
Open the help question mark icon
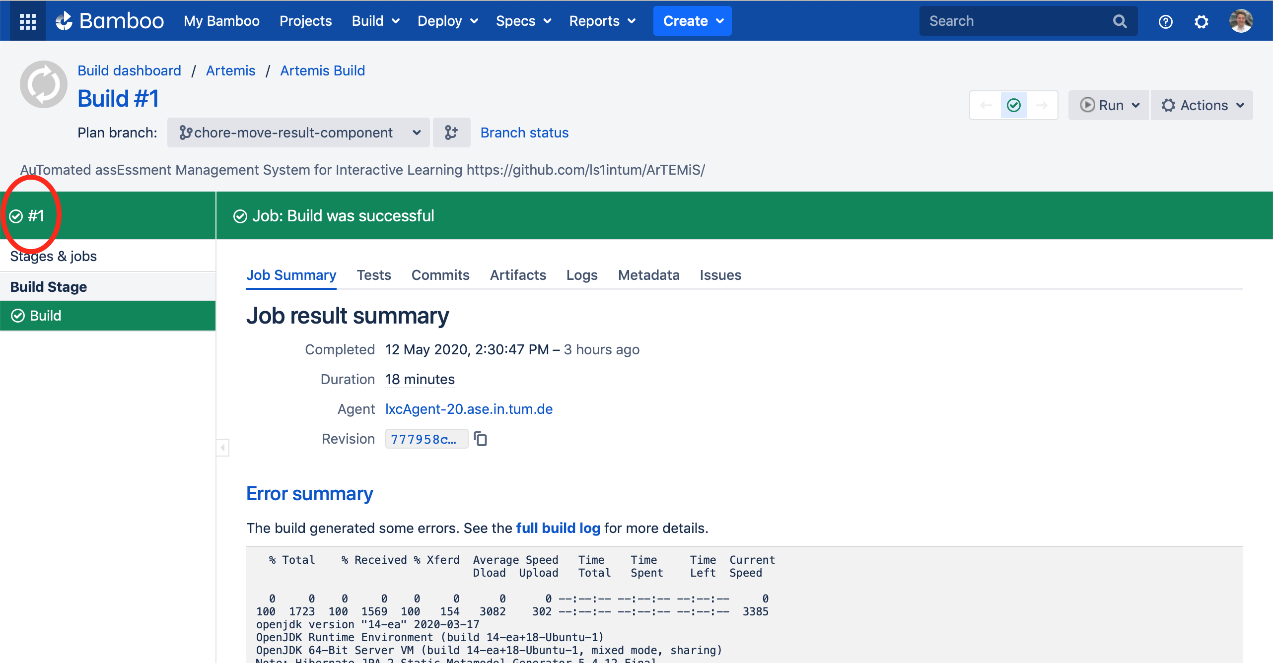click(x=1165, y=21)
